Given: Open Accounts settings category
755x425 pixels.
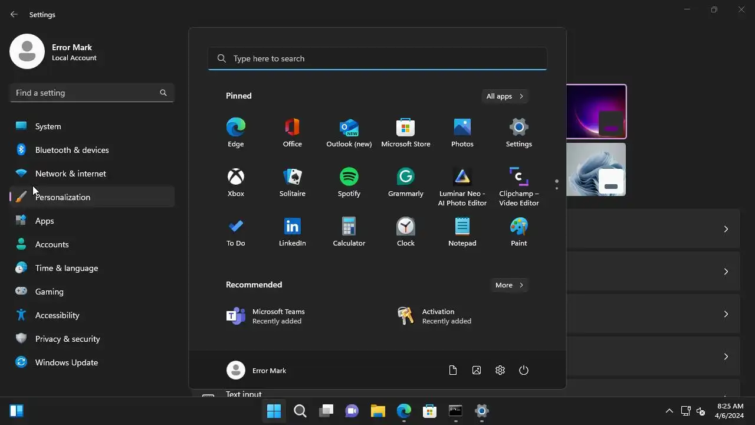Looking at the screenshot, I should tap(92, 244).
